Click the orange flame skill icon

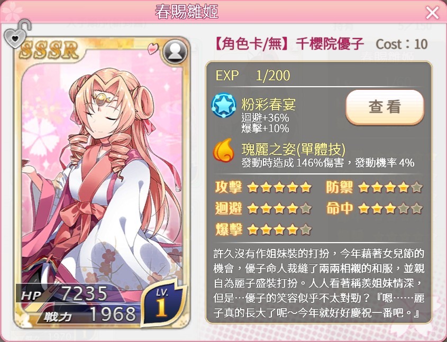point(223,150)
